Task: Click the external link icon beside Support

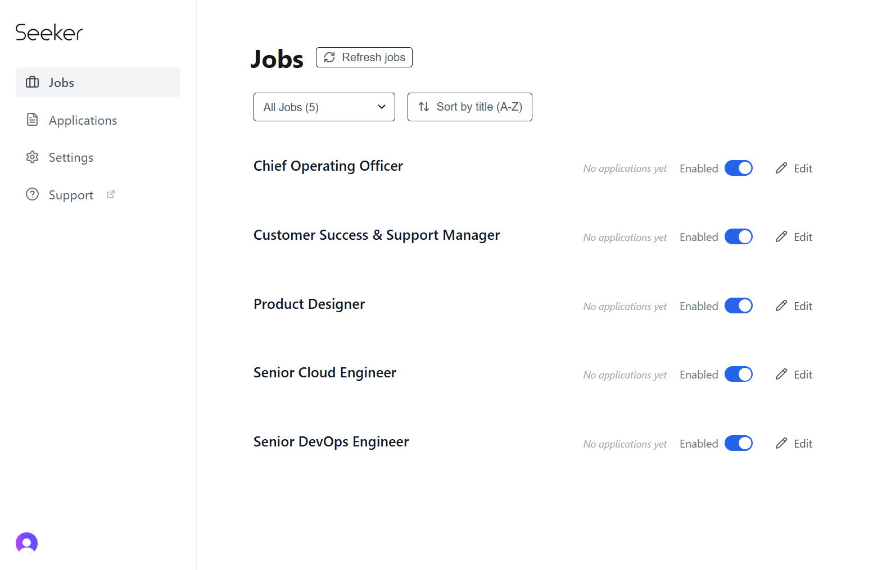Action: click(111, 194)
